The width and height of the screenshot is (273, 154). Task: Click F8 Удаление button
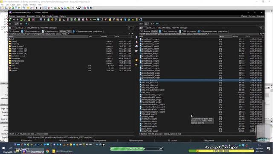coord(209,140)
